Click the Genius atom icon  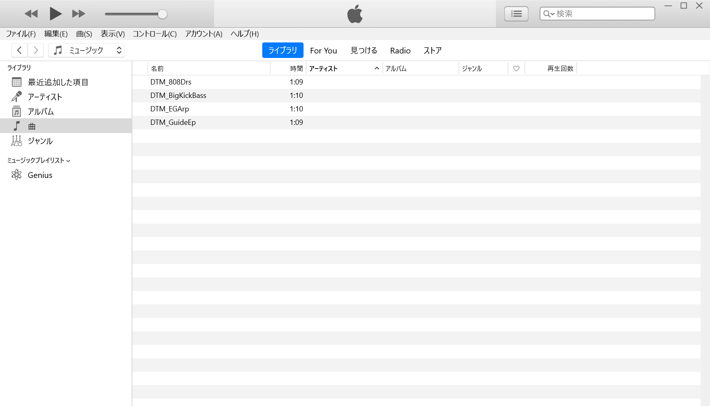(17, 175)
